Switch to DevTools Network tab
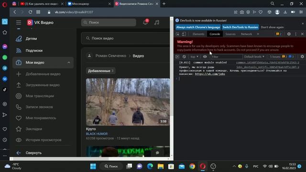 click(246, 34)
